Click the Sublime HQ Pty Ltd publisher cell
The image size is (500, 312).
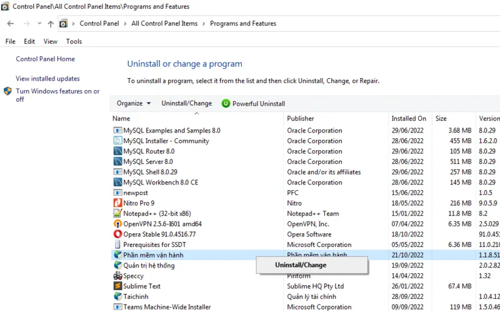[316, 286]
